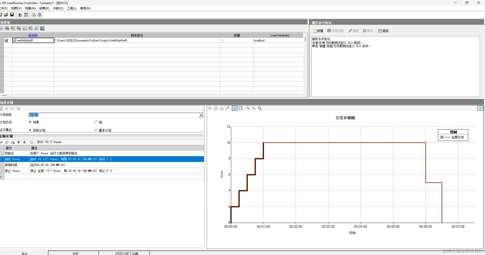
Task: Delete action icon in global schedule toolbar
Action: [x=13, y=142]
